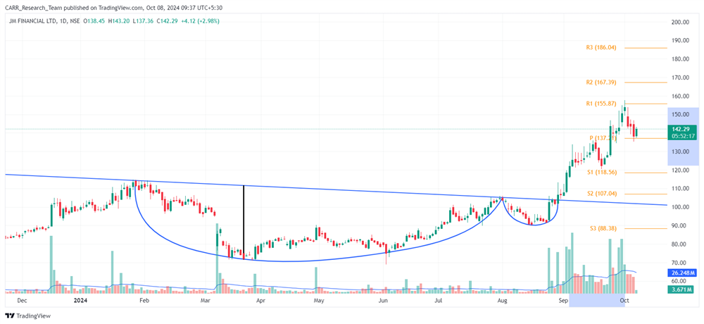704x324 pixels.
Task: Click the +4.12 (+2.98%) change value
Action: (x=199, y=21)
